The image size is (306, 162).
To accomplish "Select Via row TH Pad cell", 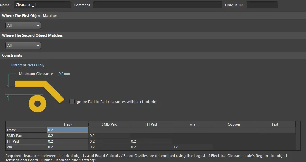I will [151, 147].
